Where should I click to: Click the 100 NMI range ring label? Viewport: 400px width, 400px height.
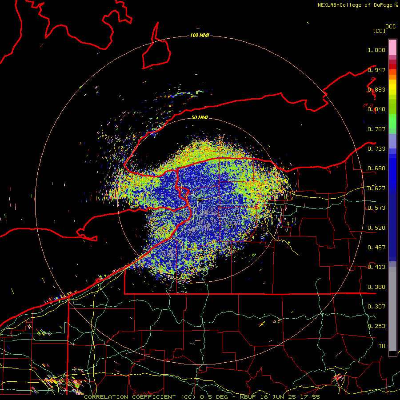click(200, 35)
